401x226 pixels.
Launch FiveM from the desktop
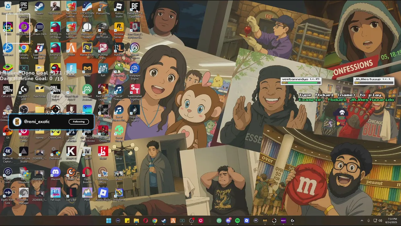pos(71,50)
